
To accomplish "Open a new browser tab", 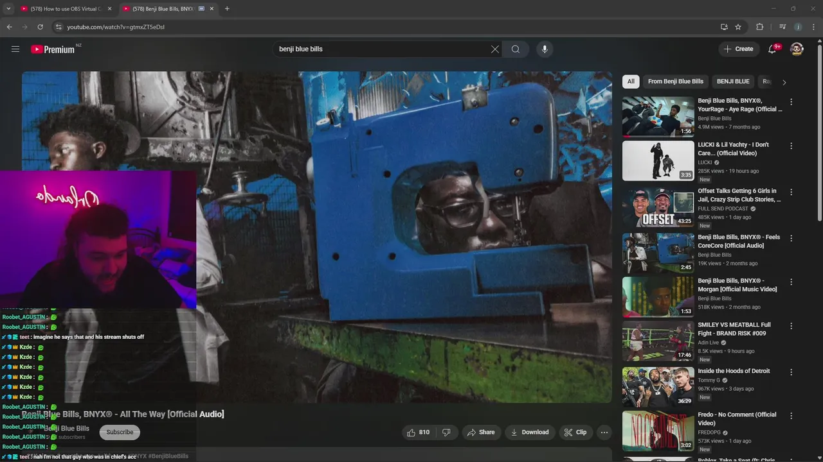I will tap(227, 9).
